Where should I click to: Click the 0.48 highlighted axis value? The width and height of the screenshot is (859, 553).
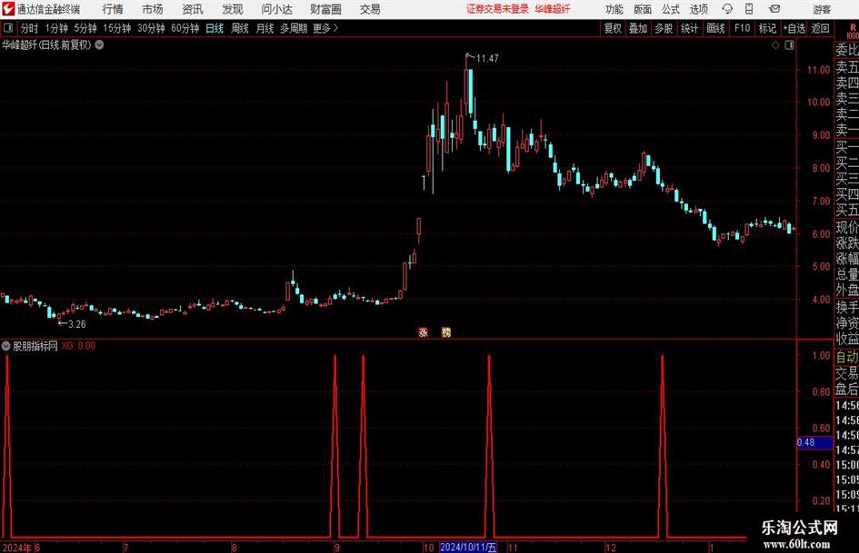(x=814, y=442)
